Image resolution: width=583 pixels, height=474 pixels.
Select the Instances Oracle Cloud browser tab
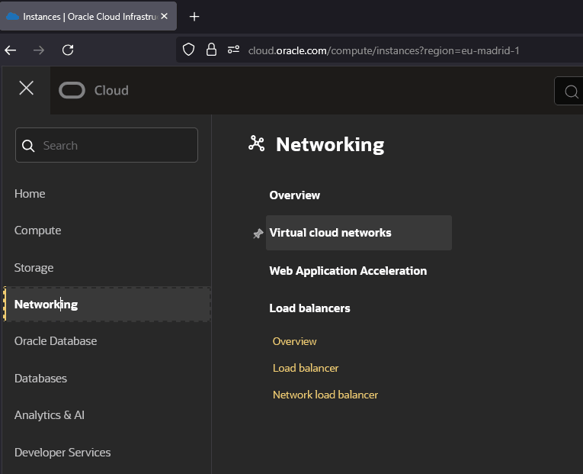[x=88, y=16]
